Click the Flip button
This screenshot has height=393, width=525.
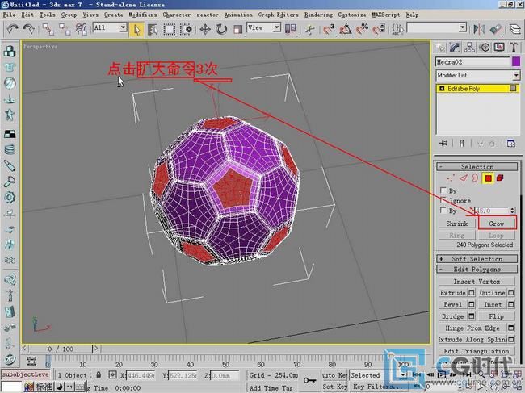(496, 316)
